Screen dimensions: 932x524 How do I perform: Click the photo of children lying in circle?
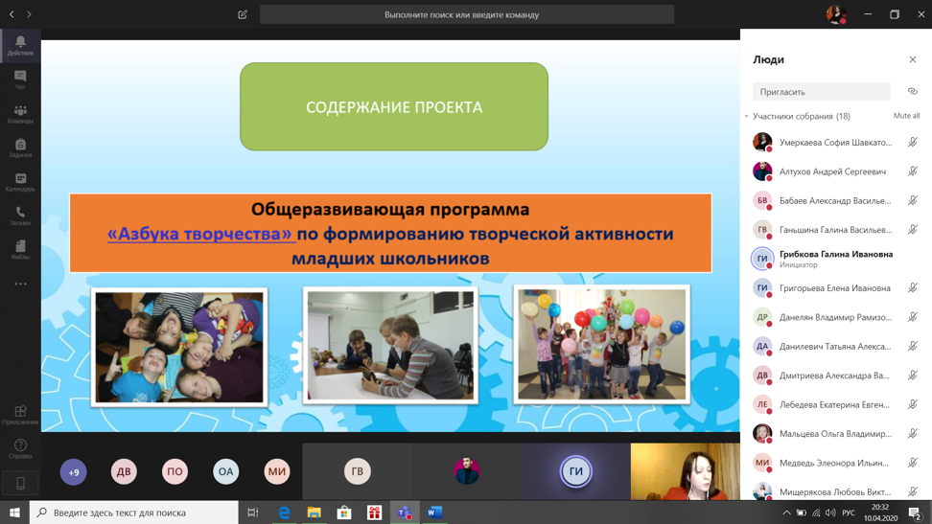(179, 347)
